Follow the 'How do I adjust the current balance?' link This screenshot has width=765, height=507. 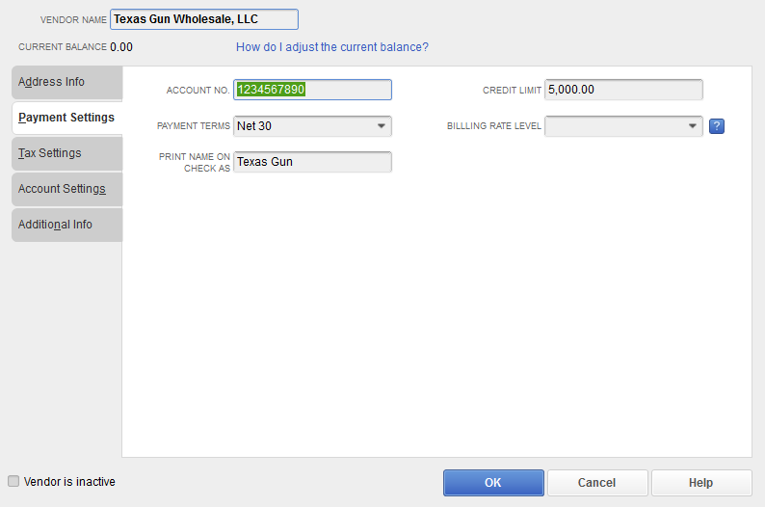tap(331, 47)
